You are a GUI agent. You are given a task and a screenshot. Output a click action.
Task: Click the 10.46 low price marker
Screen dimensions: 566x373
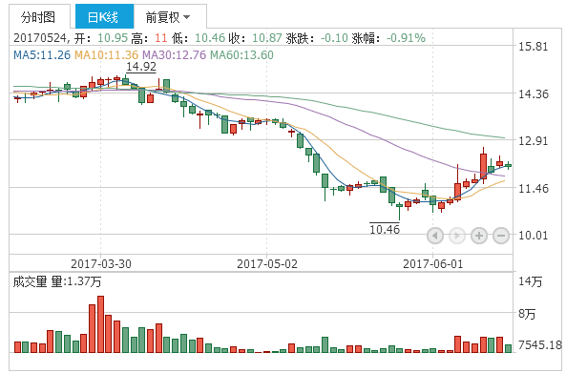385,229
